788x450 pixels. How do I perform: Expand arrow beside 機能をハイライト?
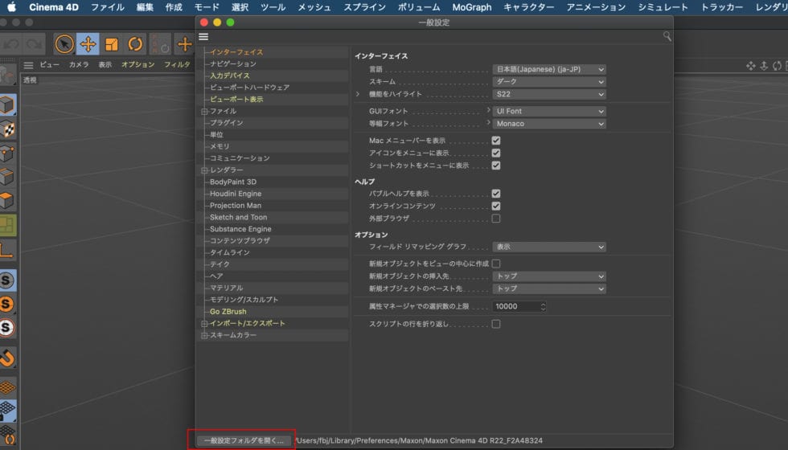(x=358, y=94)
